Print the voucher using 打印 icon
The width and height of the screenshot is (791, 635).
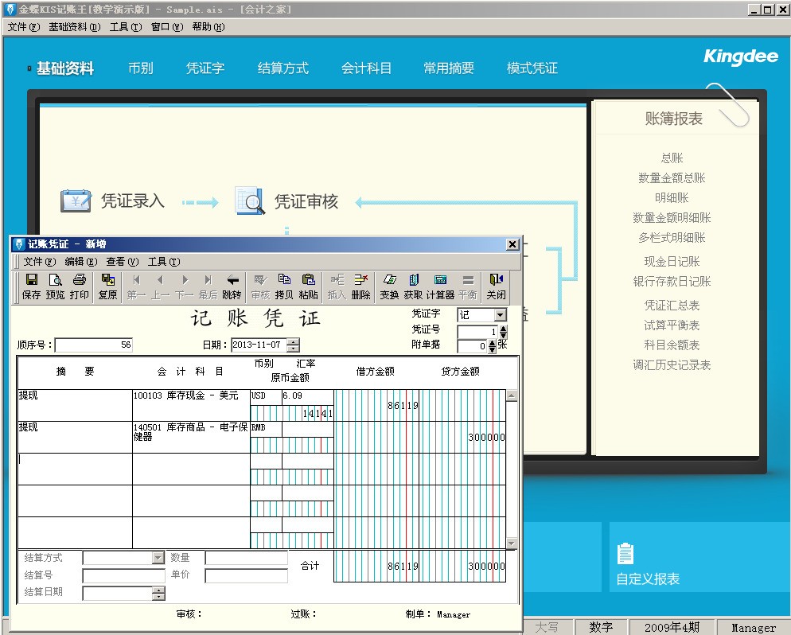pos(80,286)
